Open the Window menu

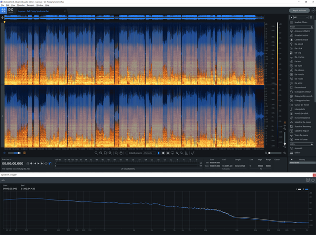[39, 5]
